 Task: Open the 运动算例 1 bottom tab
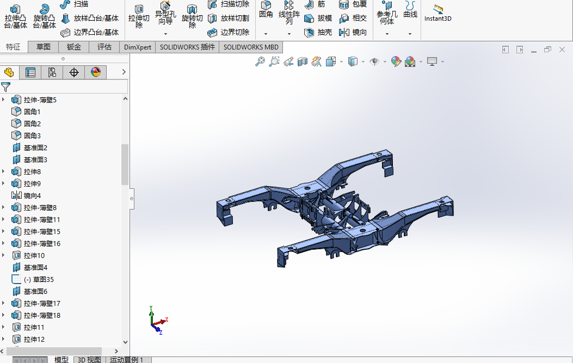126,360
